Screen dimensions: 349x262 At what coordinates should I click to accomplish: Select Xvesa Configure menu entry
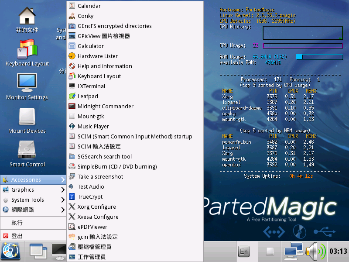[x=135, y=217]
